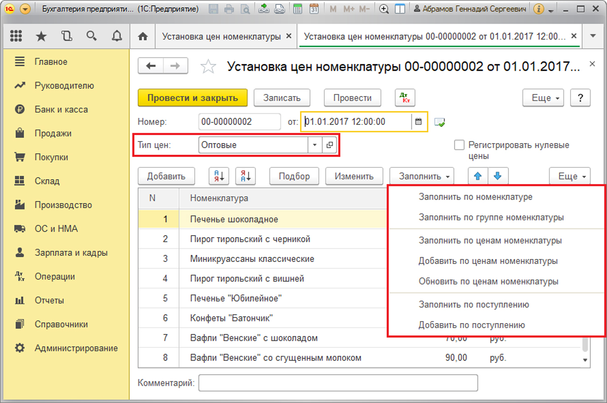This screenshot has width=607, height=403.
Task: Open the built-in calculator from the top toolbar
Action: [x=298, y=9]
